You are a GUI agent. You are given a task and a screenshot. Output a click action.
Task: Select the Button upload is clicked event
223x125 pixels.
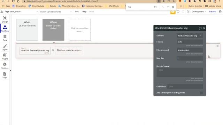coord(53,30)
